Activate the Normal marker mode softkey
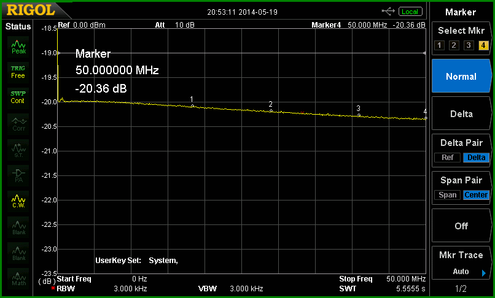 pyautogui.click(x=461, y=76)
